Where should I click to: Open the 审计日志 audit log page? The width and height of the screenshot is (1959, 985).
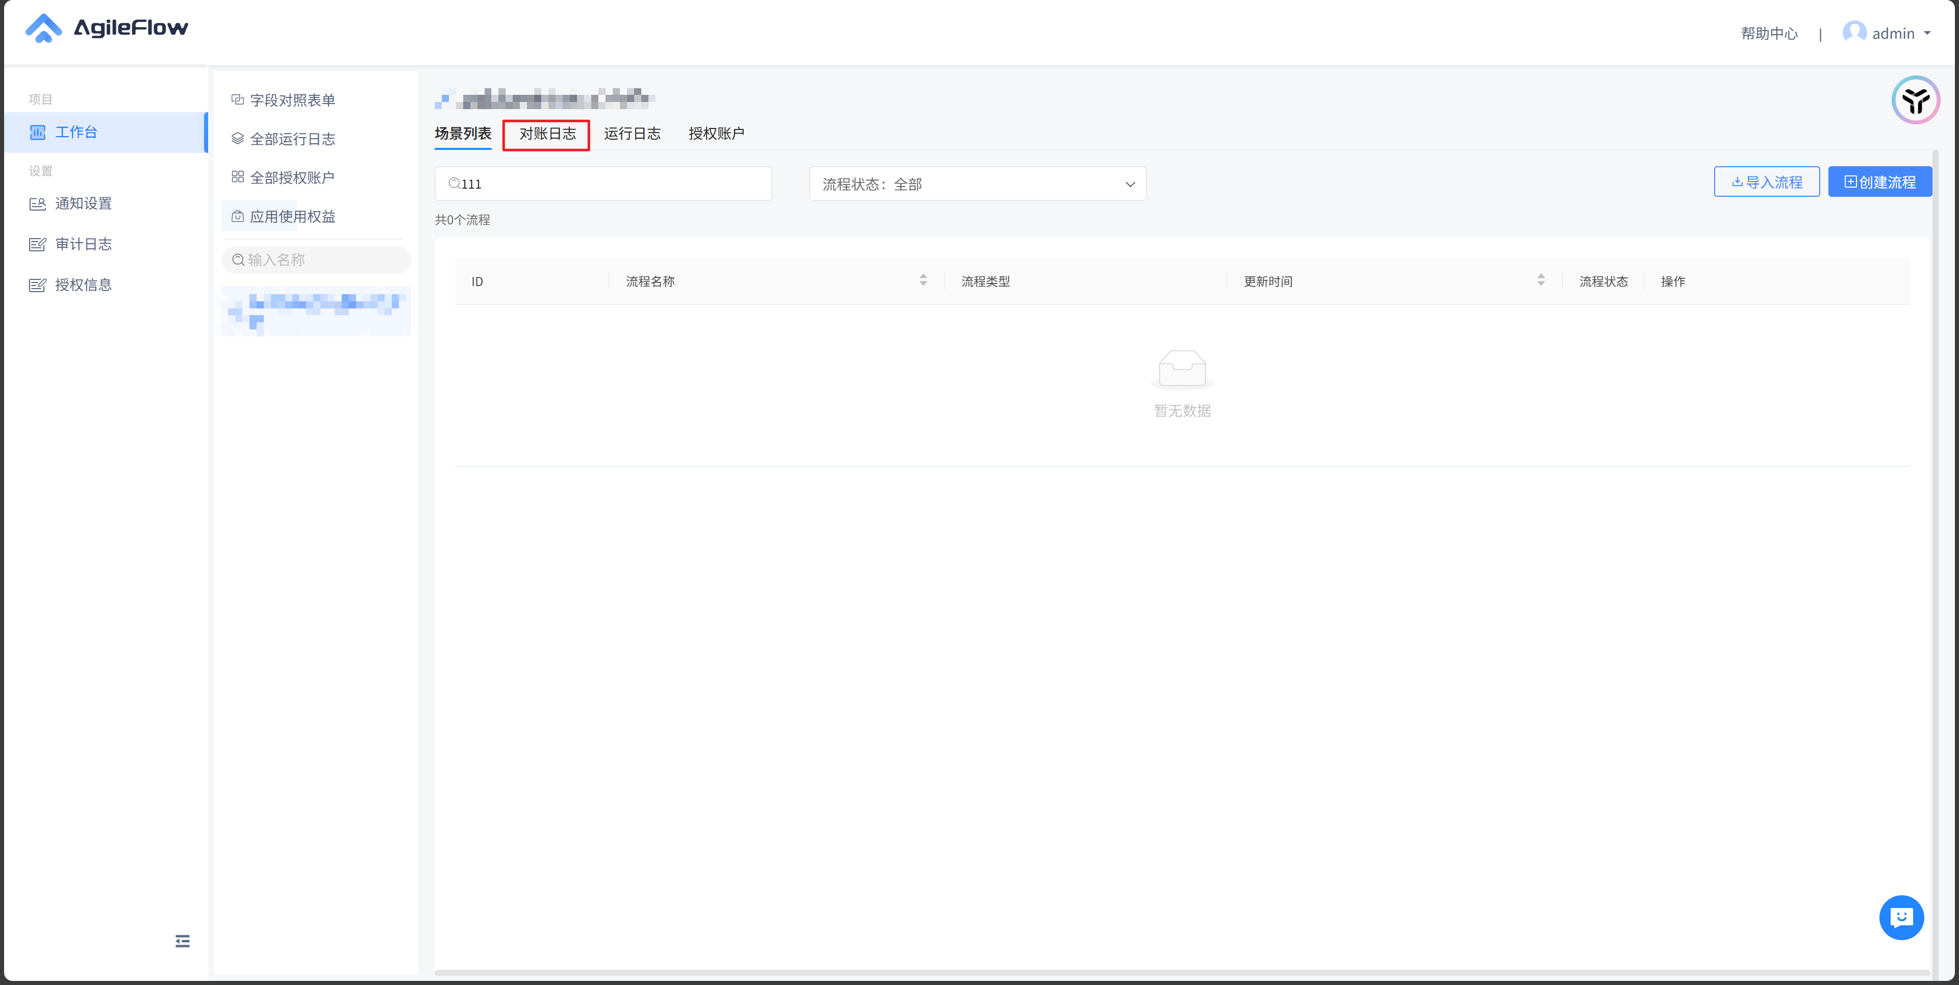pyautogui.click(x=83, y=244)
